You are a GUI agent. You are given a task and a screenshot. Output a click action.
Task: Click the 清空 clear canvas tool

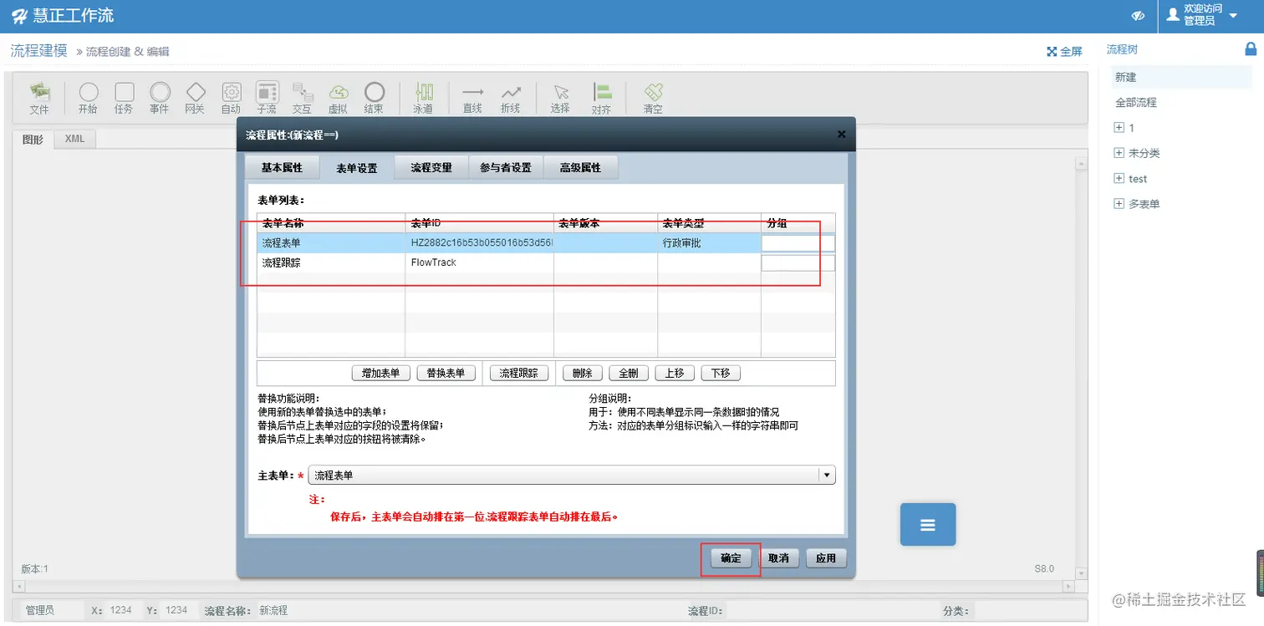(653, 98)
